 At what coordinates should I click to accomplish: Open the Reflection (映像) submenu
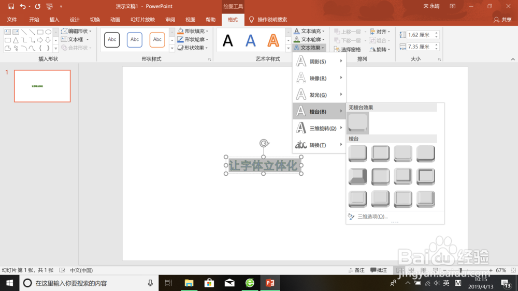(319, 78)
